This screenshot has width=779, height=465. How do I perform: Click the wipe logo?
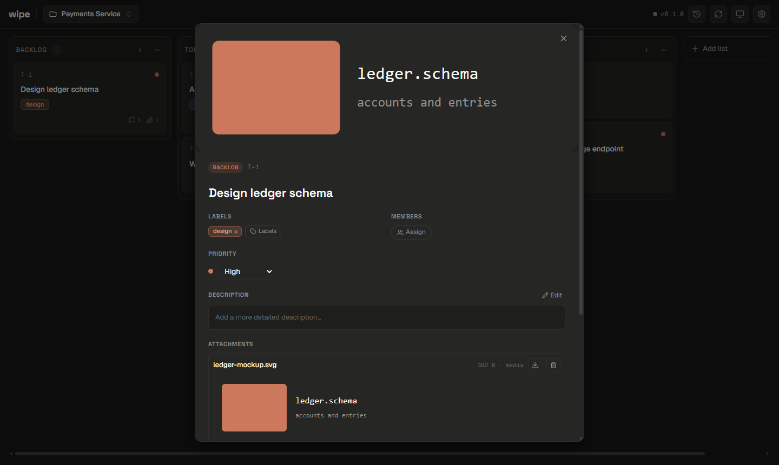[x=19, y=14]
